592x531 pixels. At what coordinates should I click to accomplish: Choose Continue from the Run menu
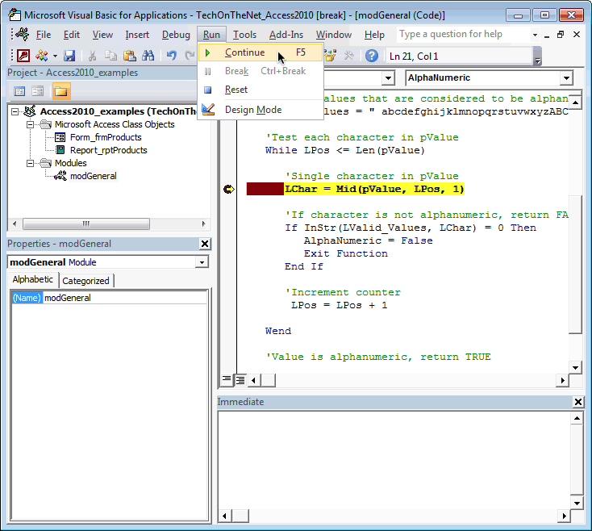[x=261, y=52]
